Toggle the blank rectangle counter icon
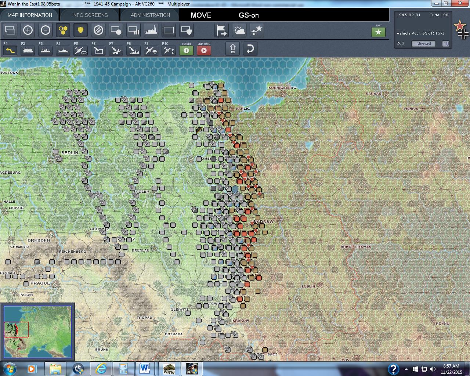This screenshot has width=470, height=376. [169, 30]
